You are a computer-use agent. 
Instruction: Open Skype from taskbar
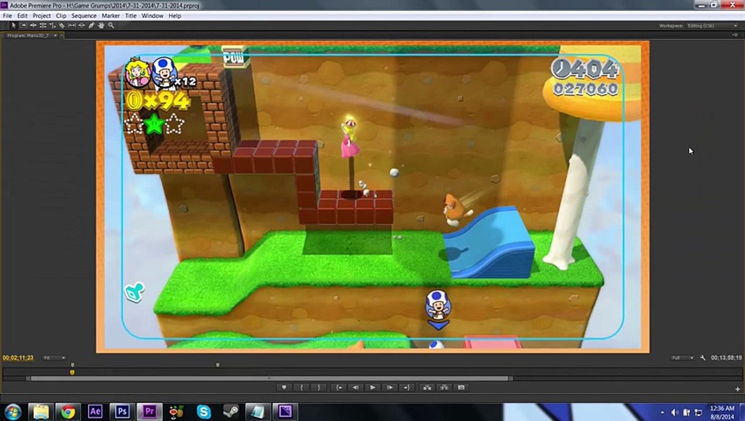[203, 412]
